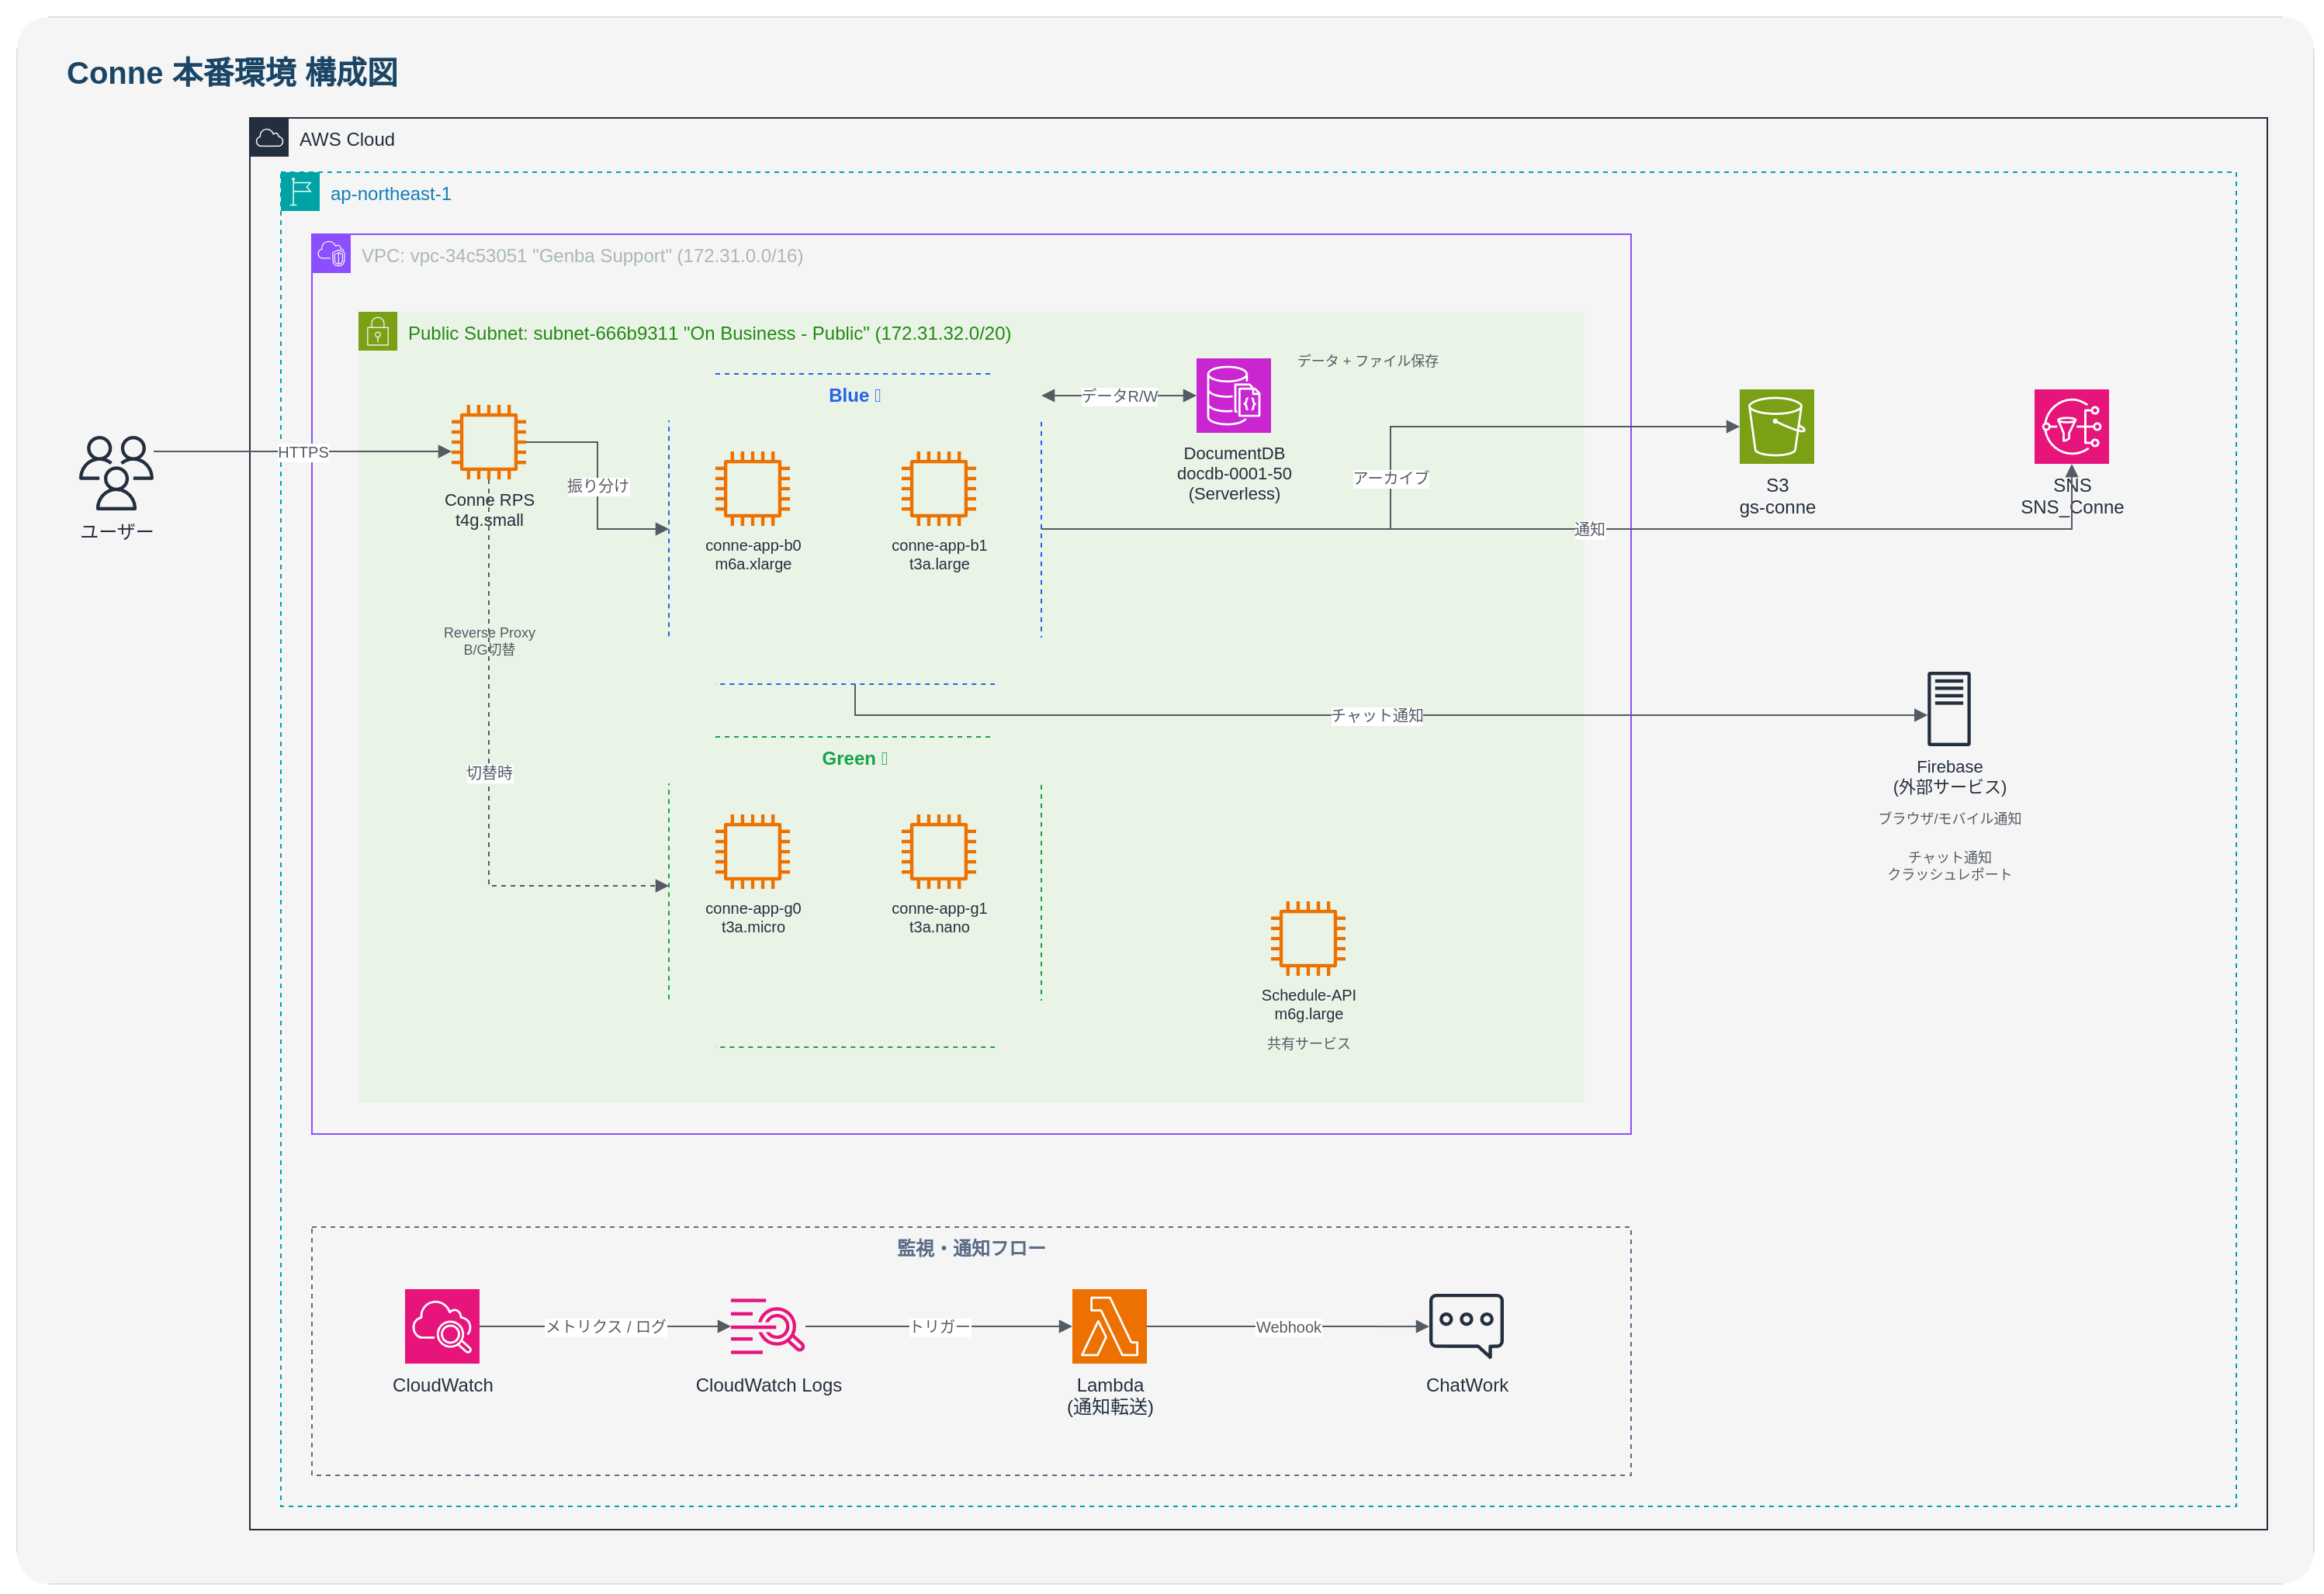Select the S3 gs-conne bucket icon

tap(1776, 427)
